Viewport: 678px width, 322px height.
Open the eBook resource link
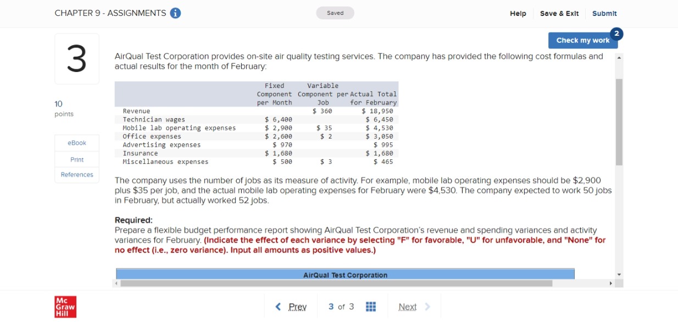tap(76, 142)
